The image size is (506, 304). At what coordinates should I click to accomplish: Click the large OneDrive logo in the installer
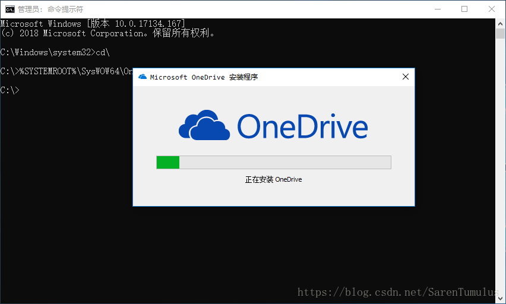(273, 126)
